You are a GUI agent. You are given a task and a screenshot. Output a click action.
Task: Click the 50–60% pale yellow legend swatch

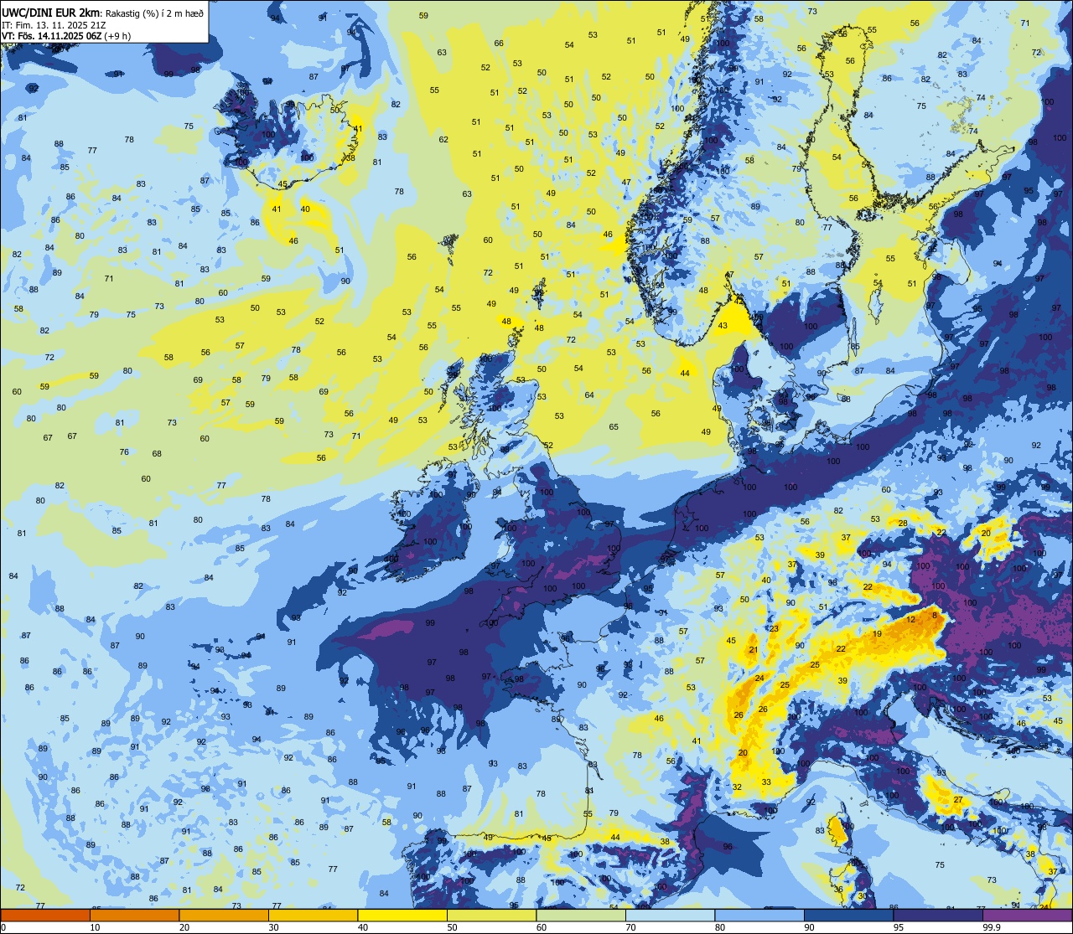tap(491, 915)
